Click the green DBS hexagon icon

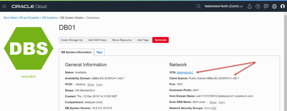[x=29, y=48]
